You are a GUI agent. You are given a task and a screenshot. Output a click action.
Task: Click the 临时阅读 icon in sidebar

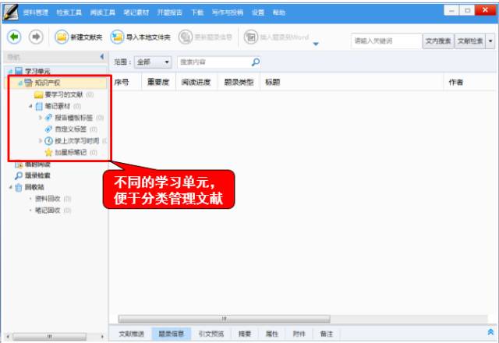(x=19, y=164)
